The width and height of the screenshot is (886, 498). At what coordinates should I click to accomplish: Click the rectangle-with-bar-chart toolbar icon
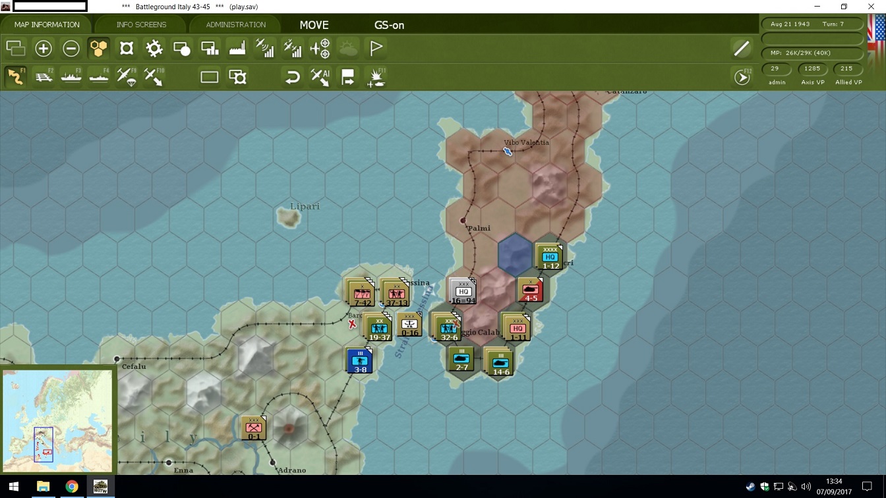[x=210, y=48]
